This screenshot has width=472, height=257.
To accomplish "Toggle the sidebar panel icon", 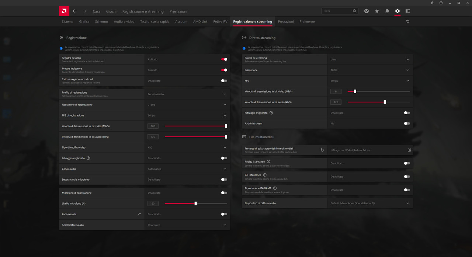I will pyautogui.click(x=408, y=11).
